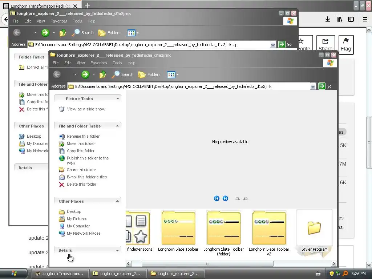Open Help menu in front explorer window
Viewport: 372px width, 279px height.
(x=131, y=63)
